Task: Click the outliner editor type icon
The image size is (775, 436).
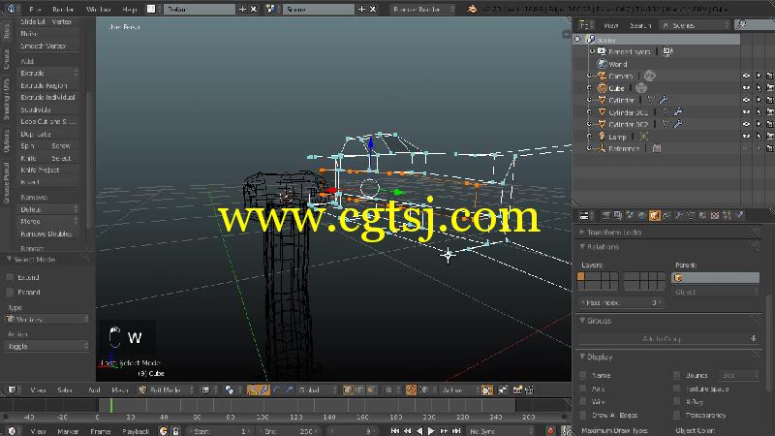Action: click(x=584, y=25)
